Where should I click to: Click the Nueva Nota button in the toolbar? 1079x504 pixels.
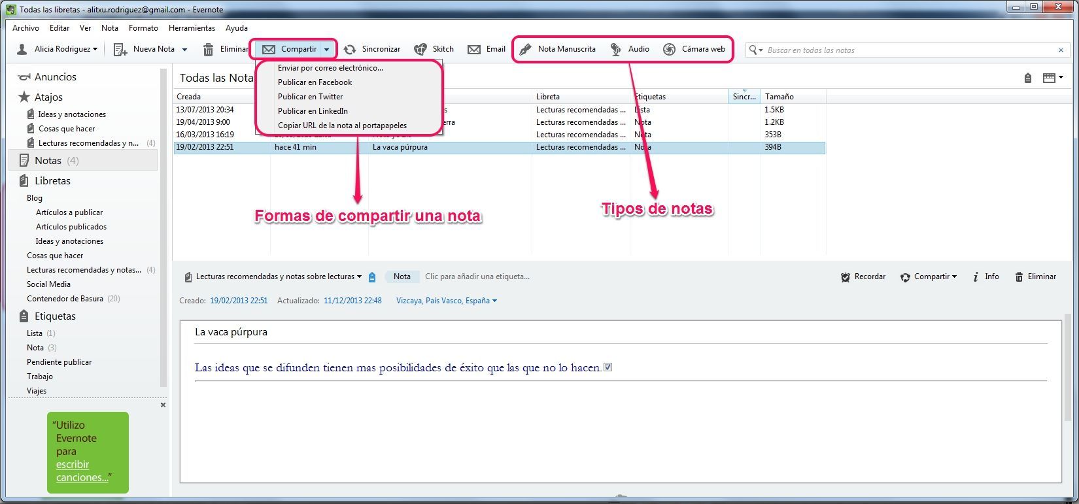pos(144,49)
